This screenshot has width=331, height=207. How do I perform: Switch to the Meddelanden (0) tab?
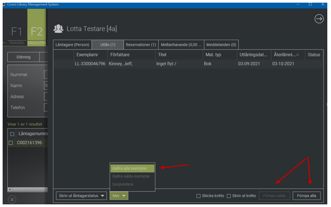click(221, 44)
